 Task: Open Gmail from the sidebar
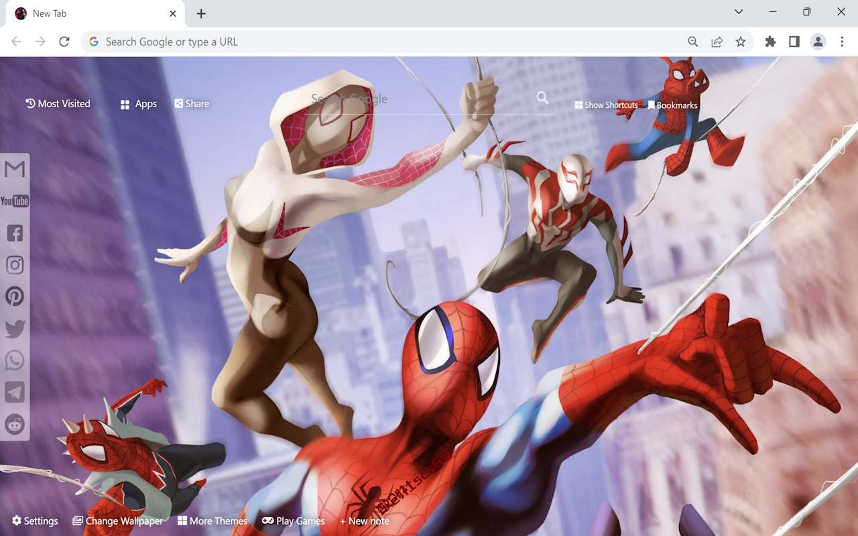click(x=15, y=169)
